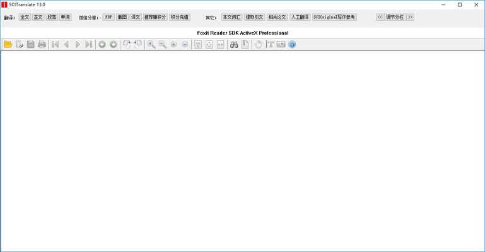Viewport: 485px width, 252px height.
Task: Open a file with the folder icon
Action: (8, 45)
